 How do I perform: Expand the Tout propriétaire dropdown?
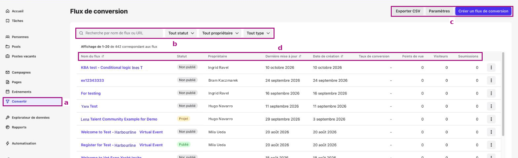(x=220, y=33)
